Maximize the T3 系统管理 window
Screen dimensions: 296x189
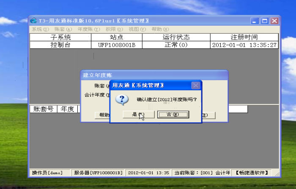tap(265, 21)
